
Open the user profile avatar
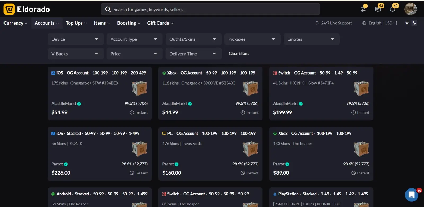pyautogui.click(x=410, y=9)
